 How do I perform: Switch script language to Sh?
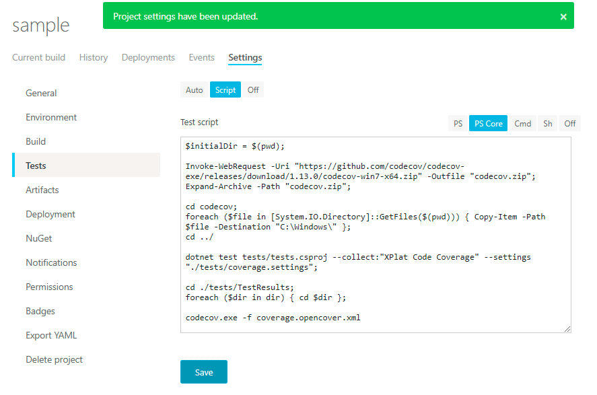click(547, 123)
